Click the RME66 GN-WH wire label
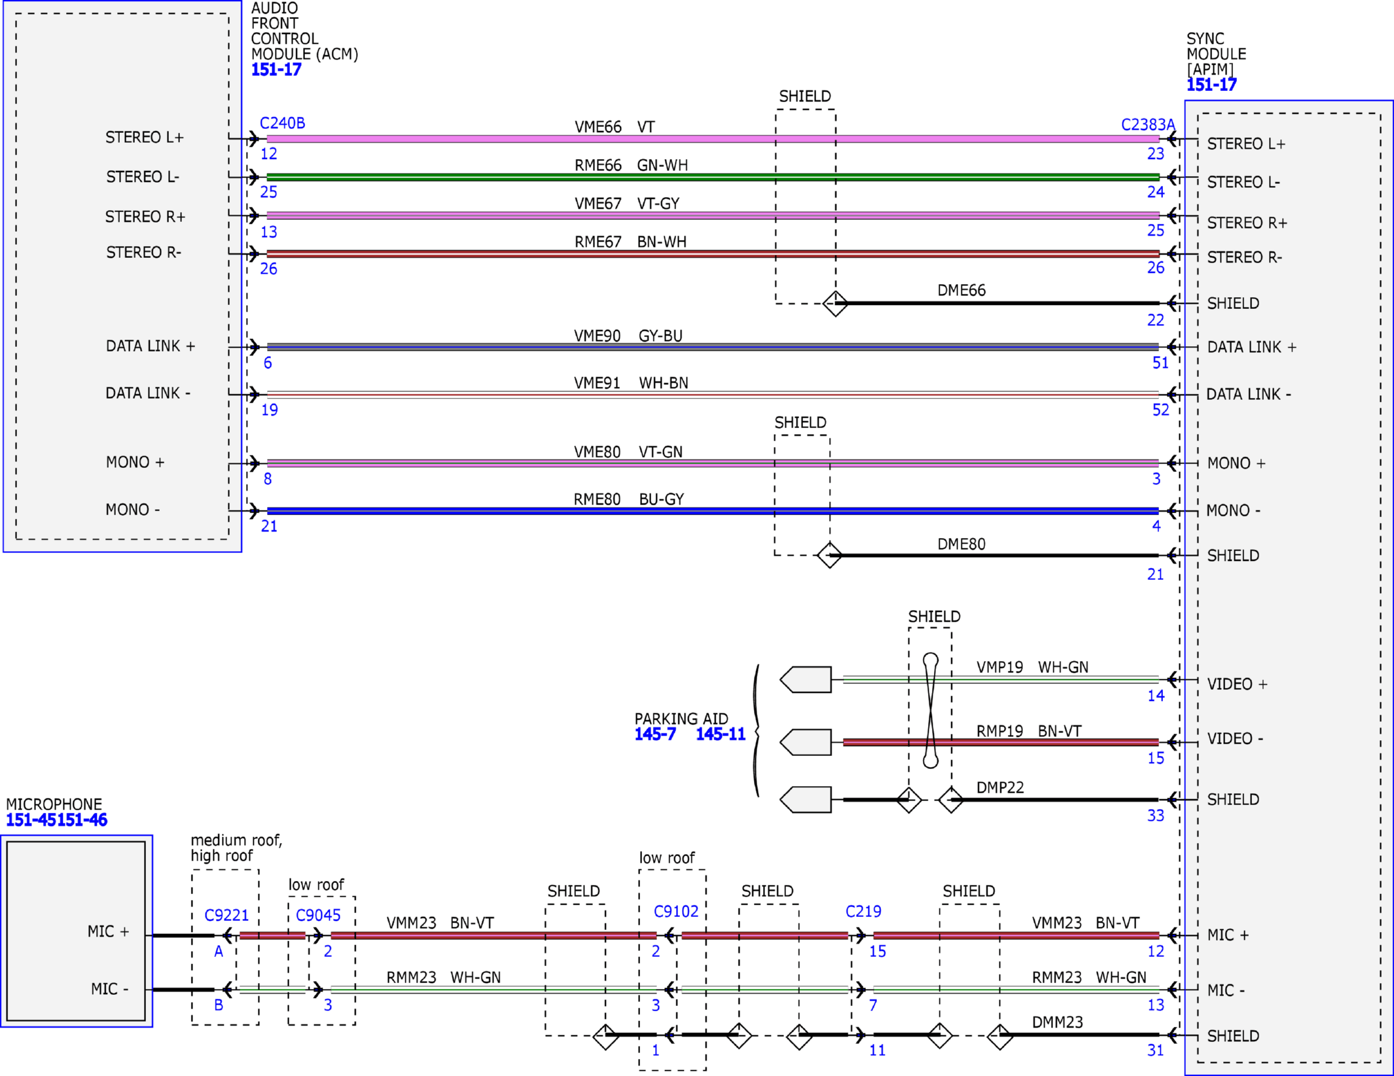This screenshot has width=1394, height=1076. pos(631,165)
